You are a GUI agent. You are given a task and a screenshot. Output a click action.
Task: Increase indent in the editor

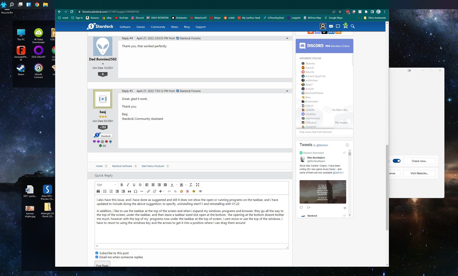(123, 191)
